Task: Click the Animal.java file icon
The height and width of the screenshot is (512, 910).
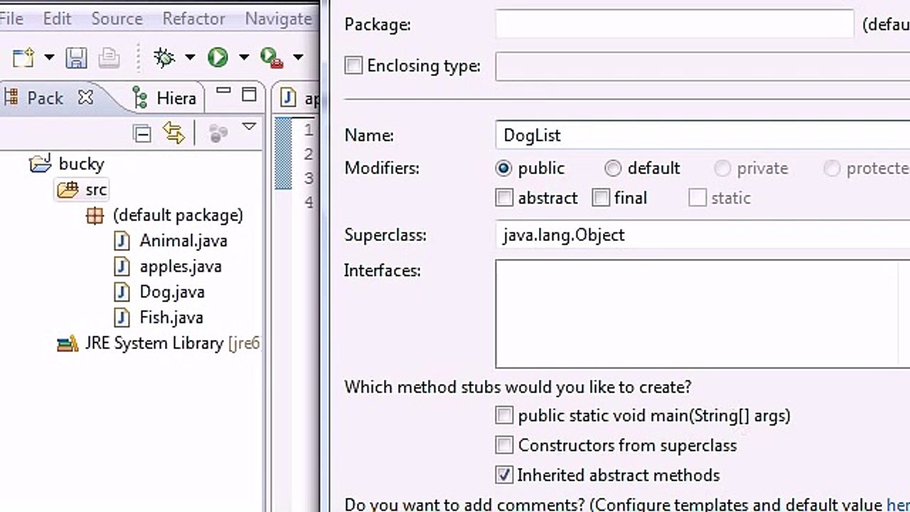Action: pos(122,240)
